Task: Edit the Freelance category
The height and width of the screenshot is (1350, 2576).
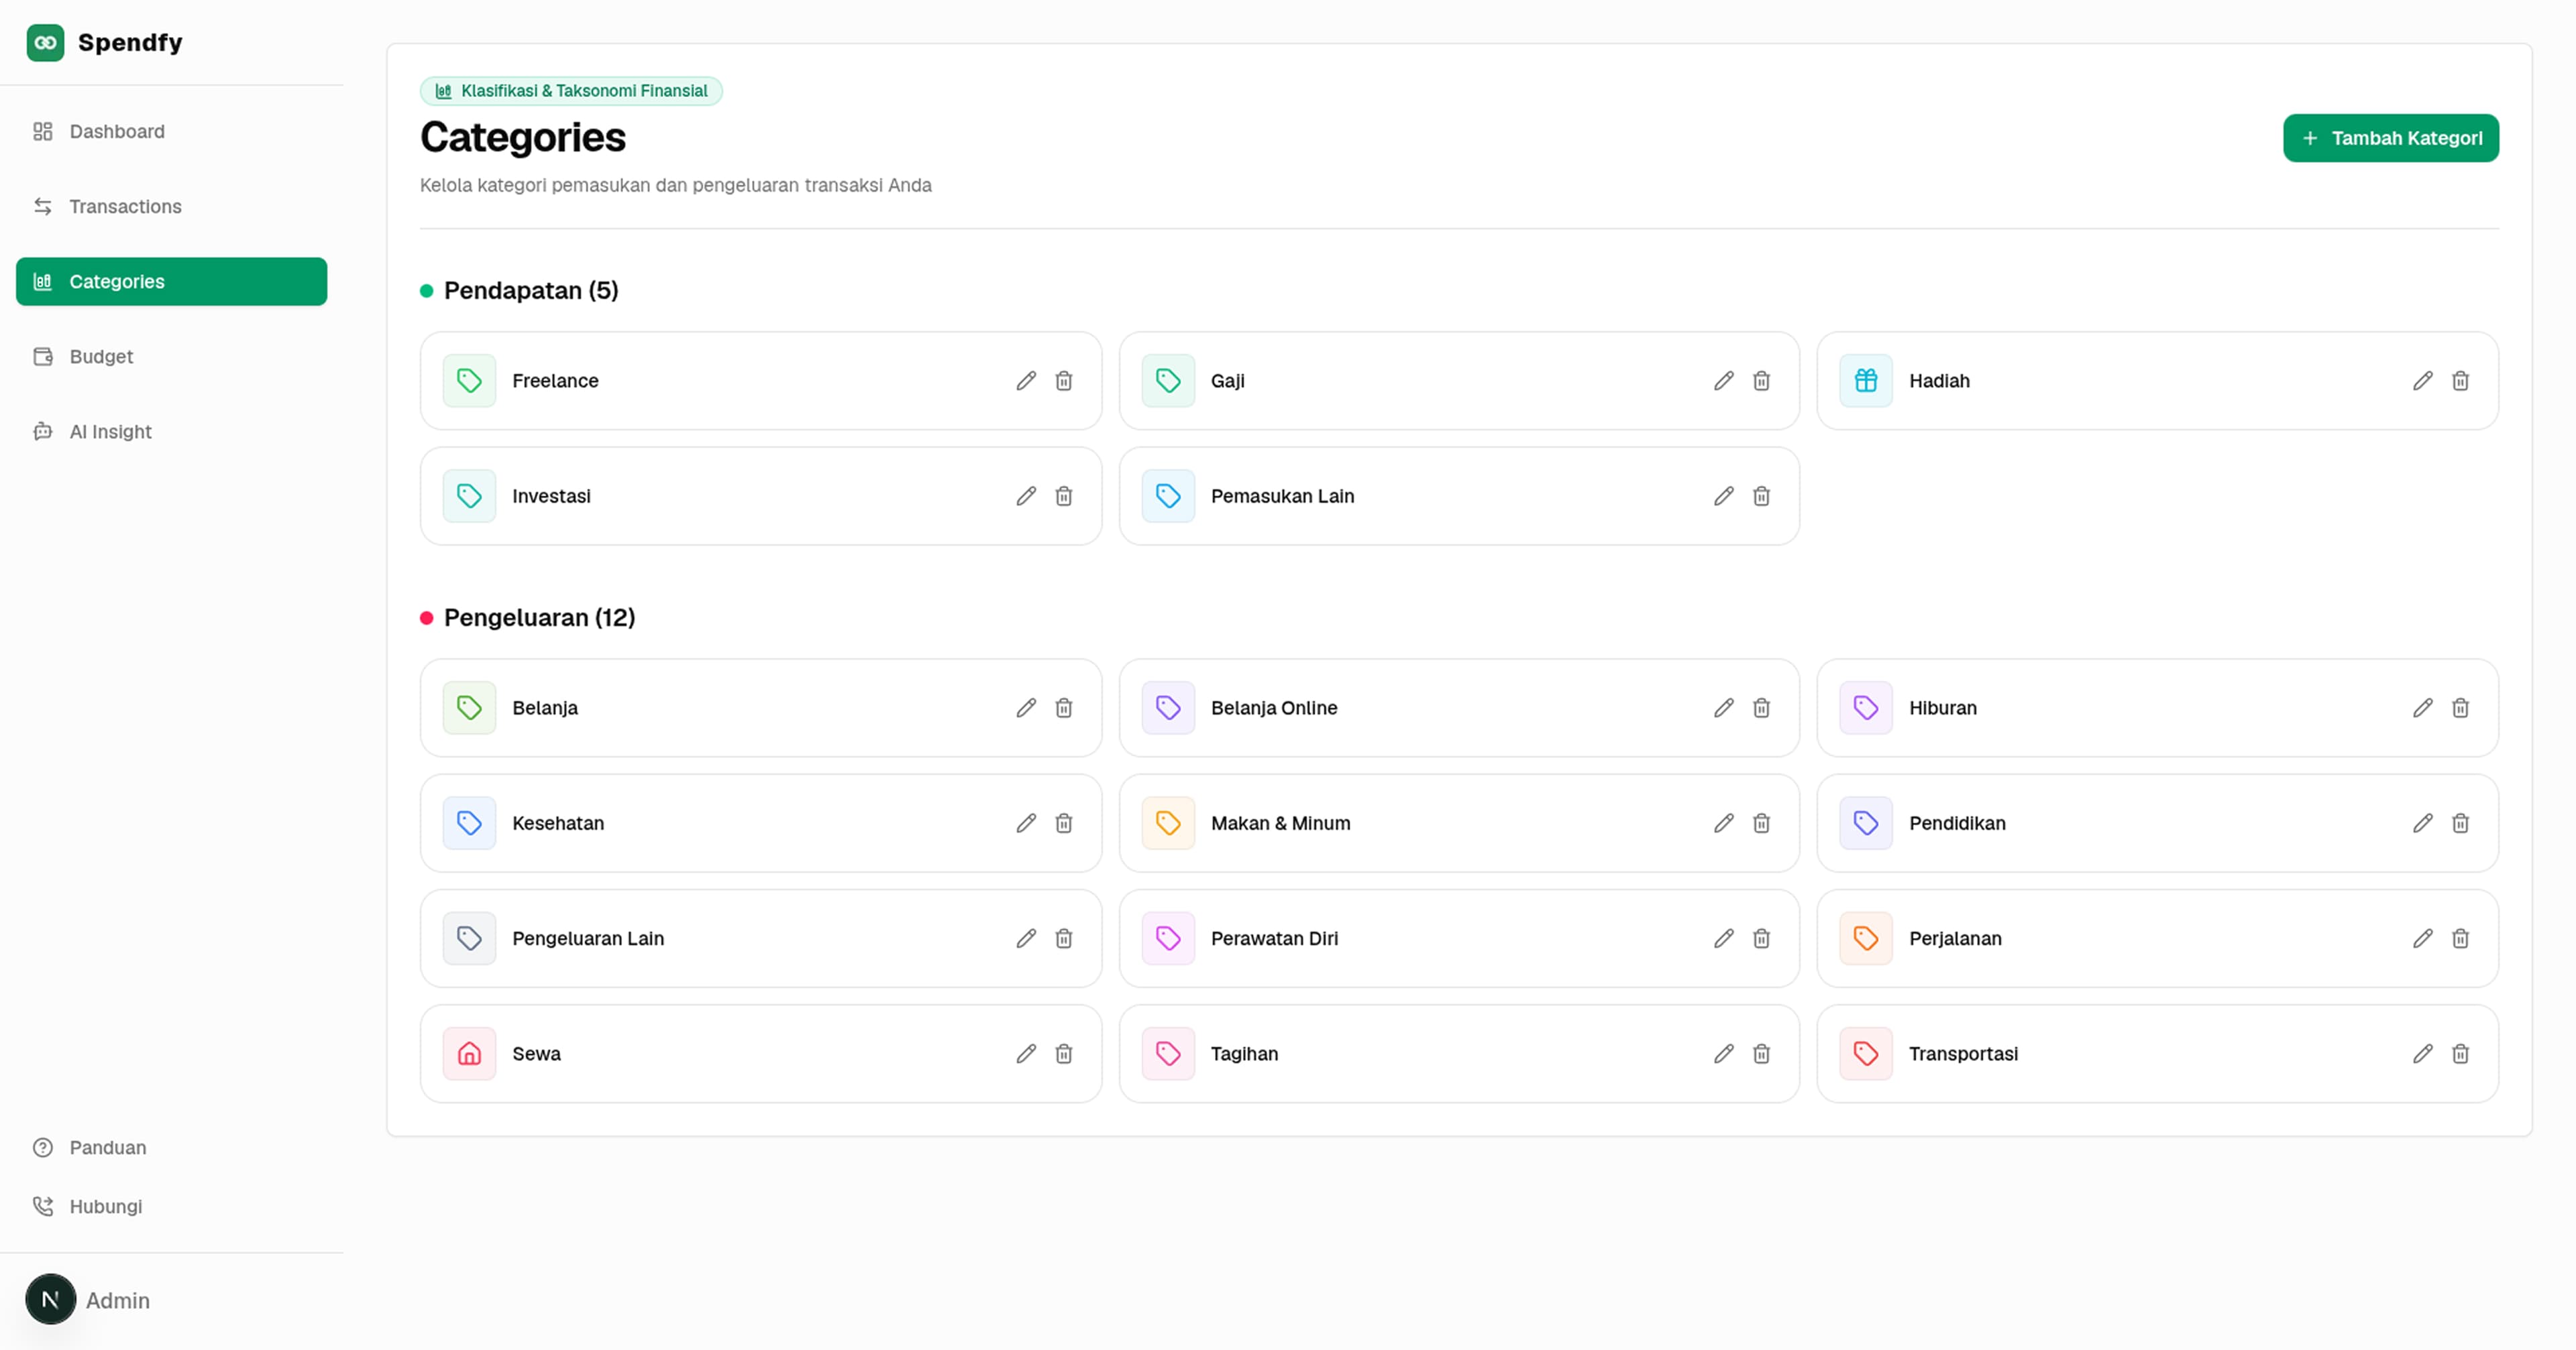Action: click(x=1026, y=381)
